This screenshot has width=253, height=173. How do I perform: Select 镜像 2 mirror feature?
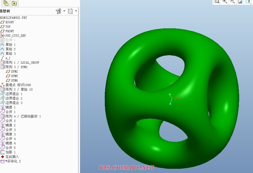[x=8, y=125]
